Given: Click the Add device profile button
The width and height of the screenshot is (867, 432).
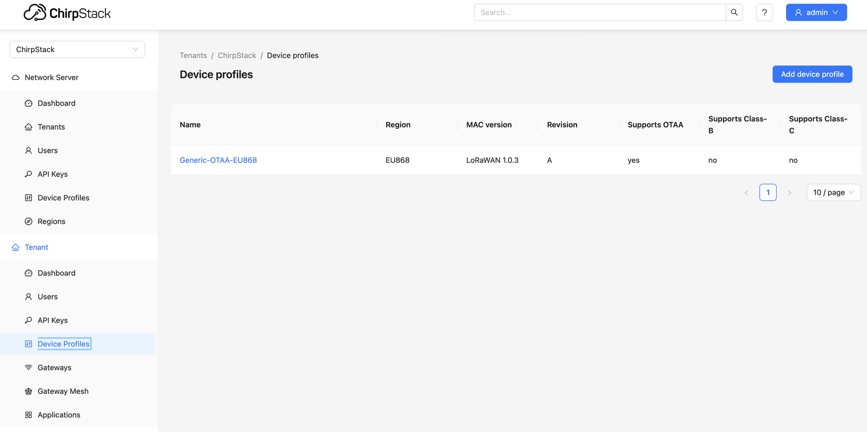Looking at the screenshot, I should (812, 74).
